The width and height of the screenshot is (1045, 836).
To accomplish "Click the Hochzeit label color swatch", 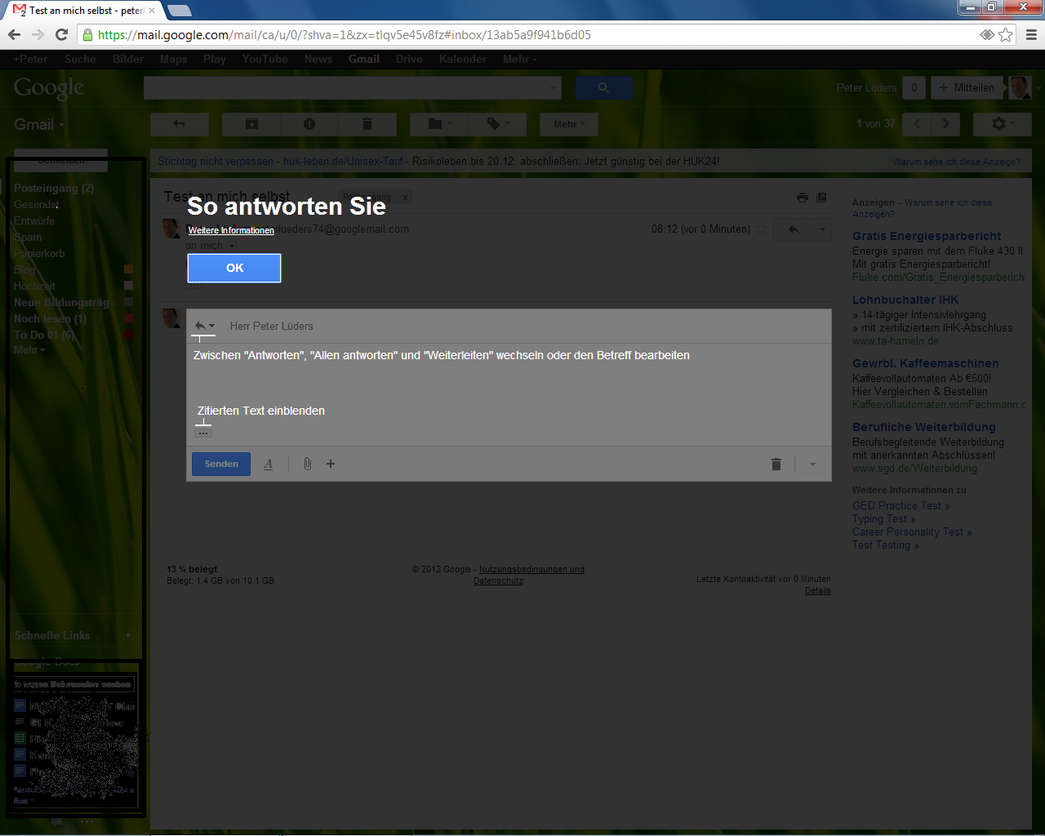I will (128, 286).
